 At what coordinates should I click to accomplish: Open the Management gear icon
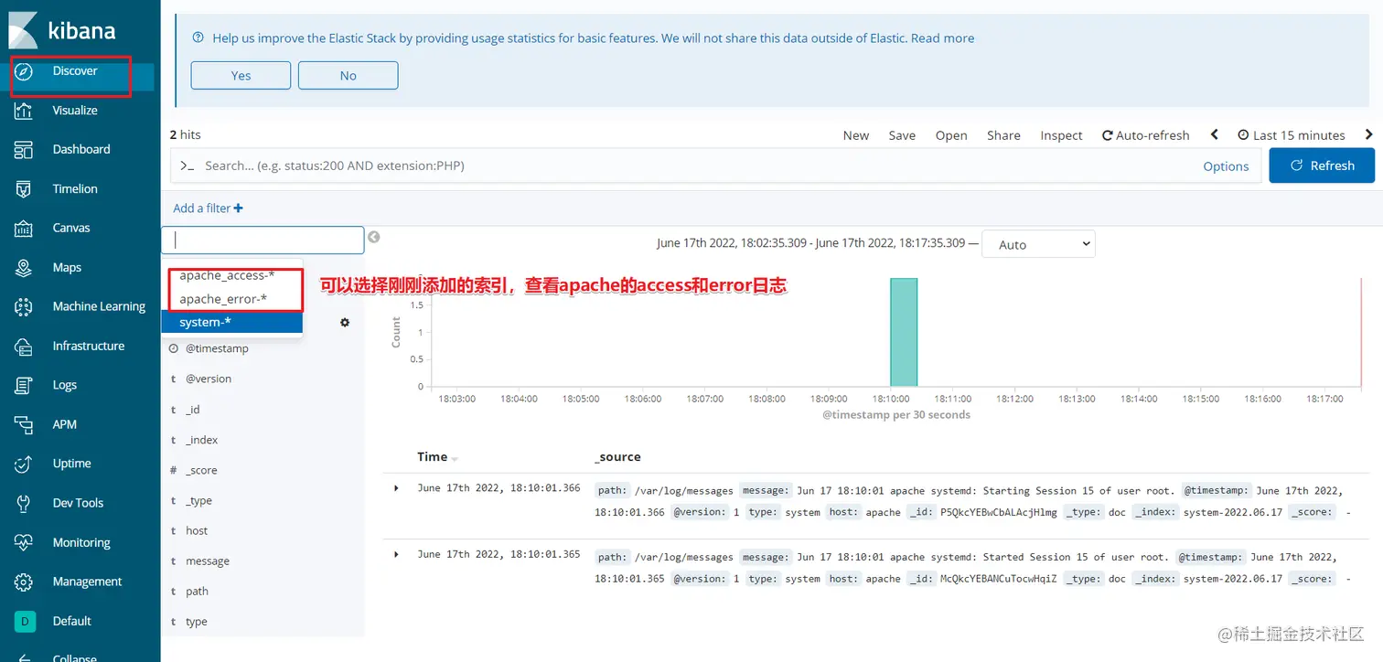click(25, 582)
